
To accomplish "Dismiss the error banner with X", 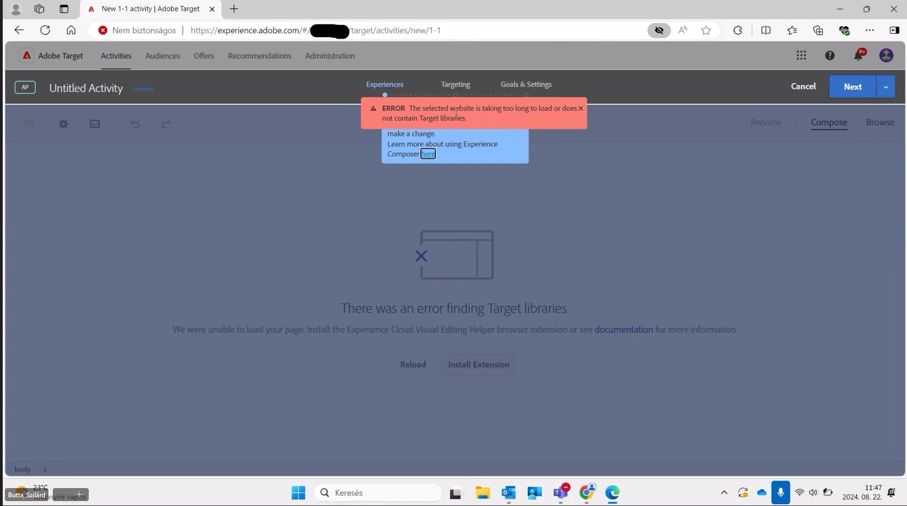I will point(581,108).
